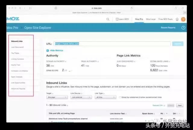193x130 pixels.
Task: Click Moz Pro breadcrumb
Action: [12, 28]
